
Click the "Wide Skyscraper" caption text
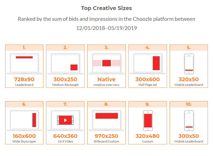tap(24, 141)
